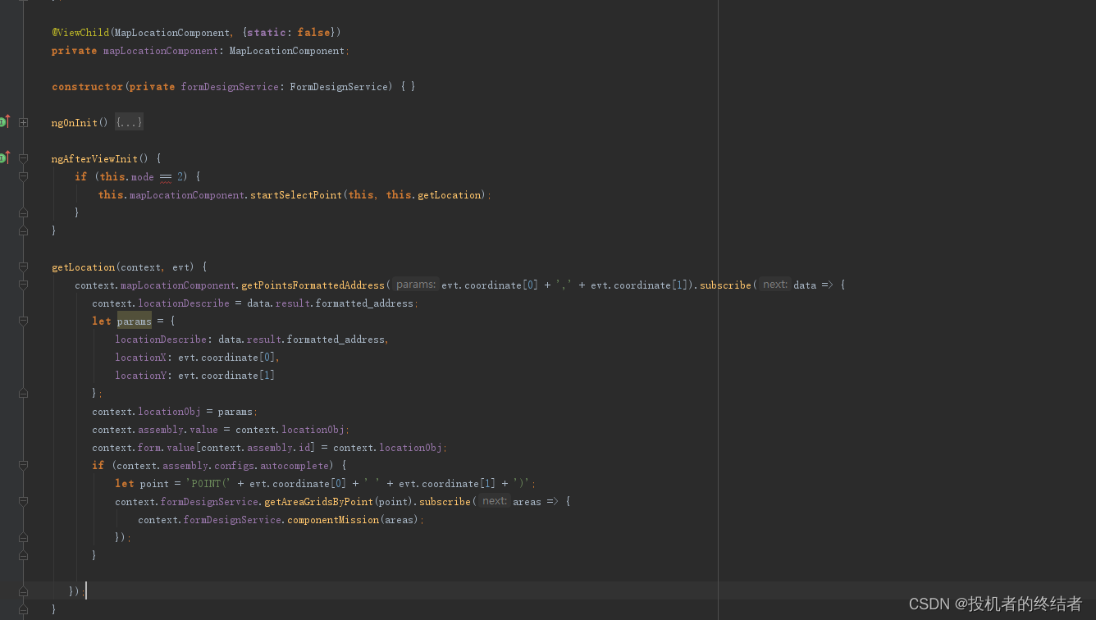Place caret at end of }); line
The image size is (1096, 620).
tap(85, 591)
